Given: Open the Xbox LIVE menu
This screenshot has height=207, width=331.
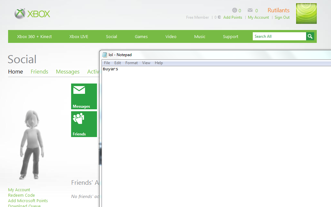Looking at the screenshot, I should (79, 36).
